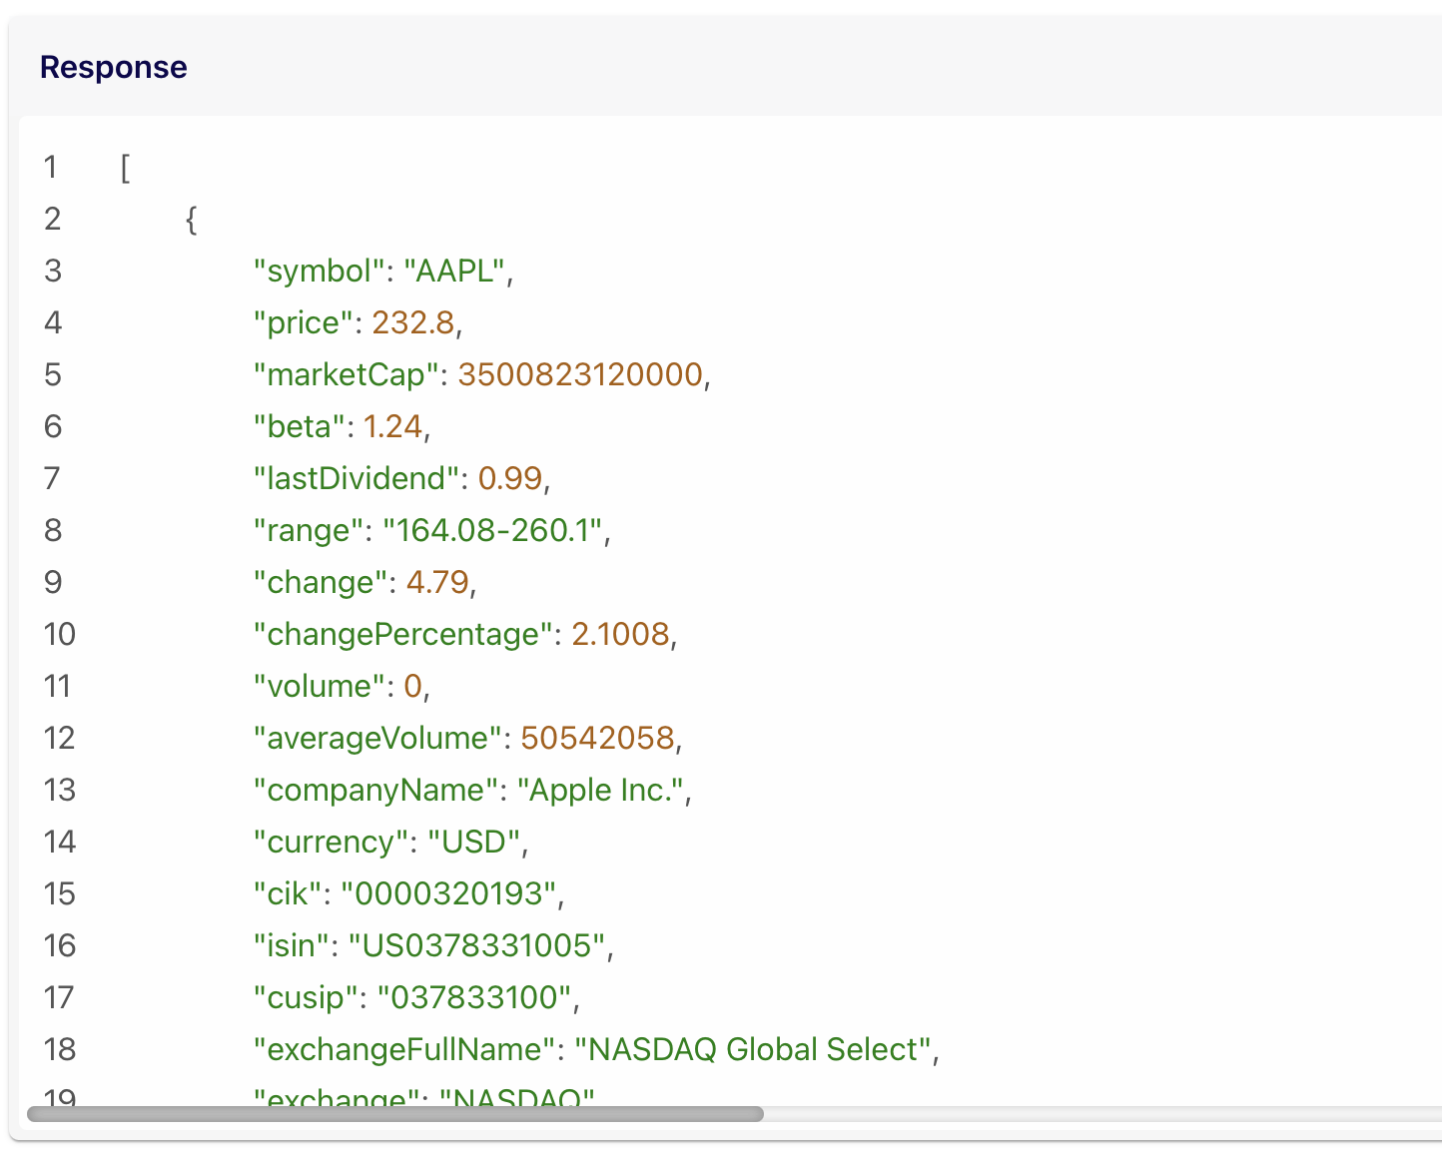The height and width of the screenshot is (1150, 1442).
Task: Click the price value 232.8
Action: [412, 322]
